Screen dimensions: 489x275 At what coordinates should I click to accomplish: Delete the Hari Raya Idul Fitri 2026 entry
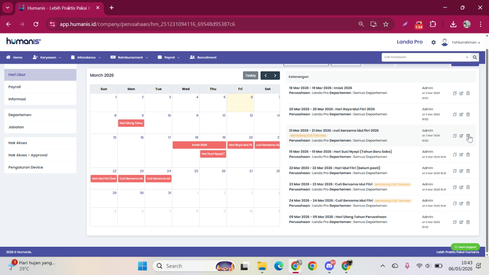pyautogui.click(x=468, y=114)
